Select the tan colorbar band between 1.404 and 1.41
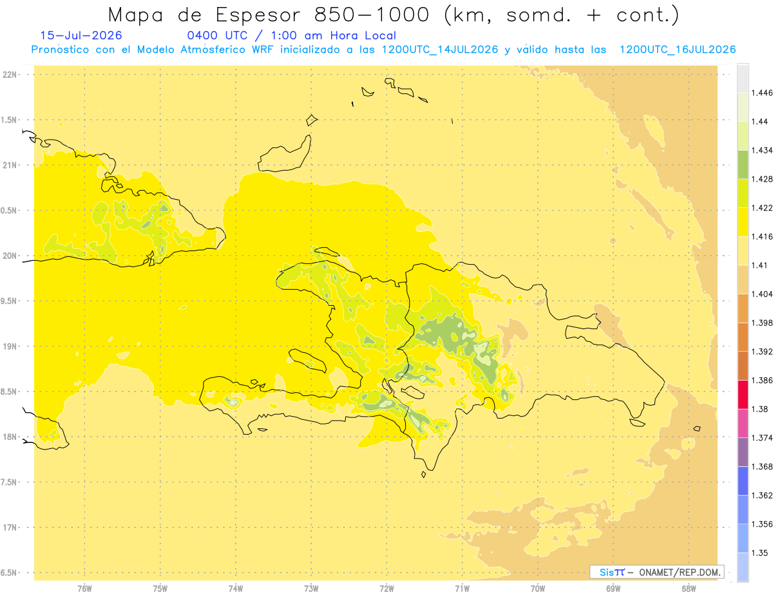Viewport: 773px width, 597px height. 743,280
